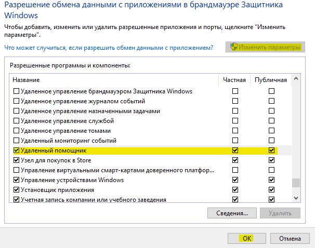Sort list by Название column header
The width and height of the screenshot is (315, 248).
[26, 80]
